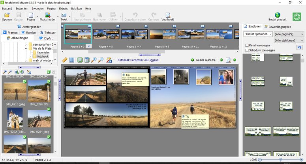Open the Voorbeeld preview
This screenshot has height=164, width=306.
pos(168,15)
